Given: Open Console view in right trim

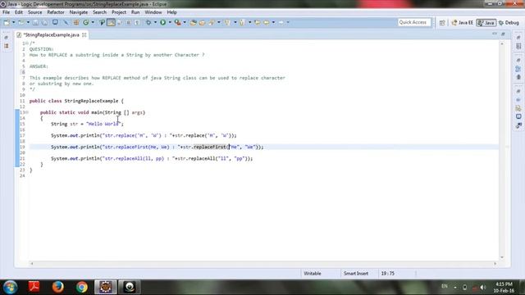Looking at the screenshot, I should 518,116.
